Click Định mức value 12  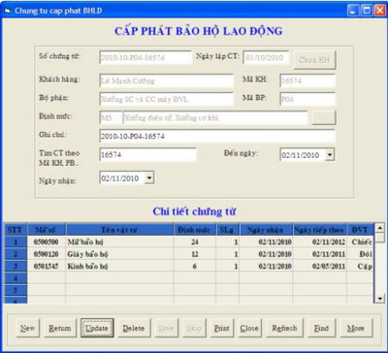(x=195, y=254)
